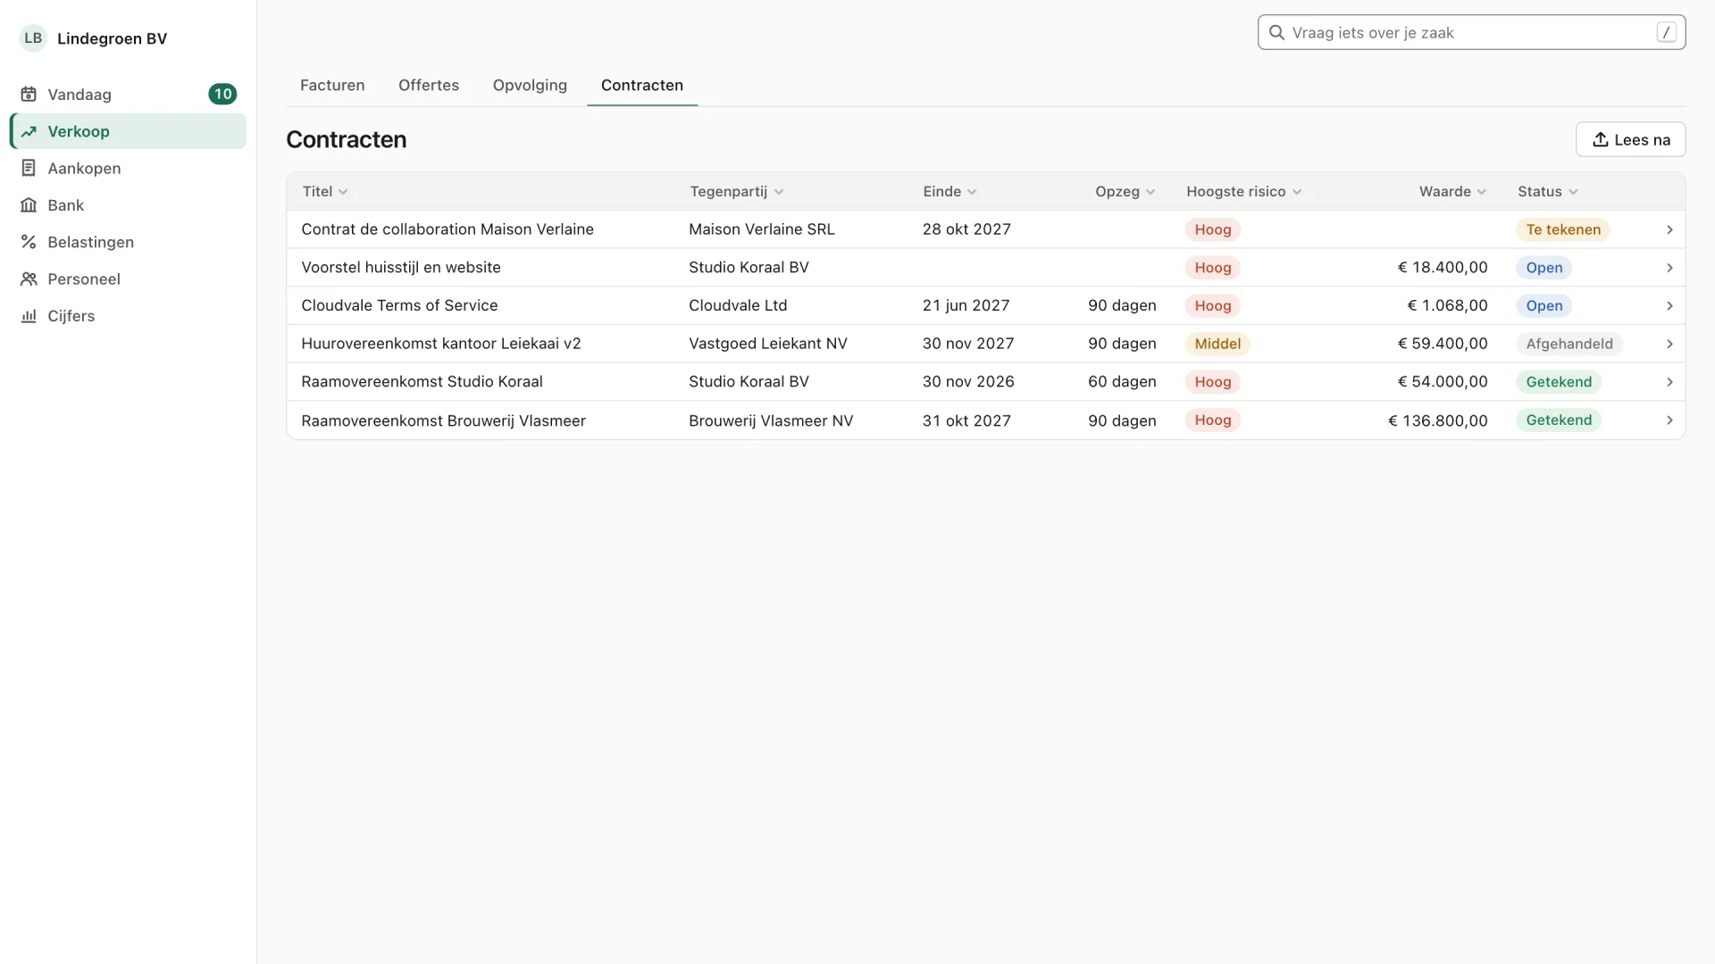The image size is (1715, 964).
Task: Click the Aankopen receipt icon
Action: [29, 168]
